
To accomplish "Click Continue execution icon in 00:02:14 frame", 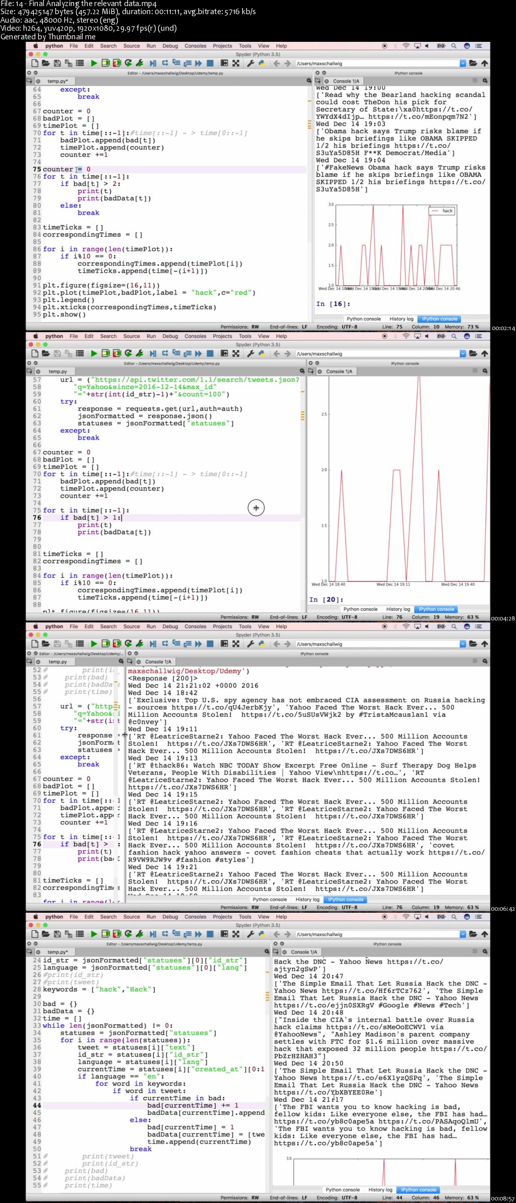I will pyautogui.click(x=199, y=64).
